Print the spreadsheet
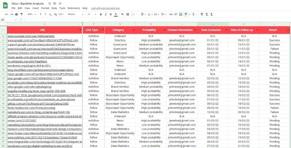291x148 pixels. click(16, 14)
